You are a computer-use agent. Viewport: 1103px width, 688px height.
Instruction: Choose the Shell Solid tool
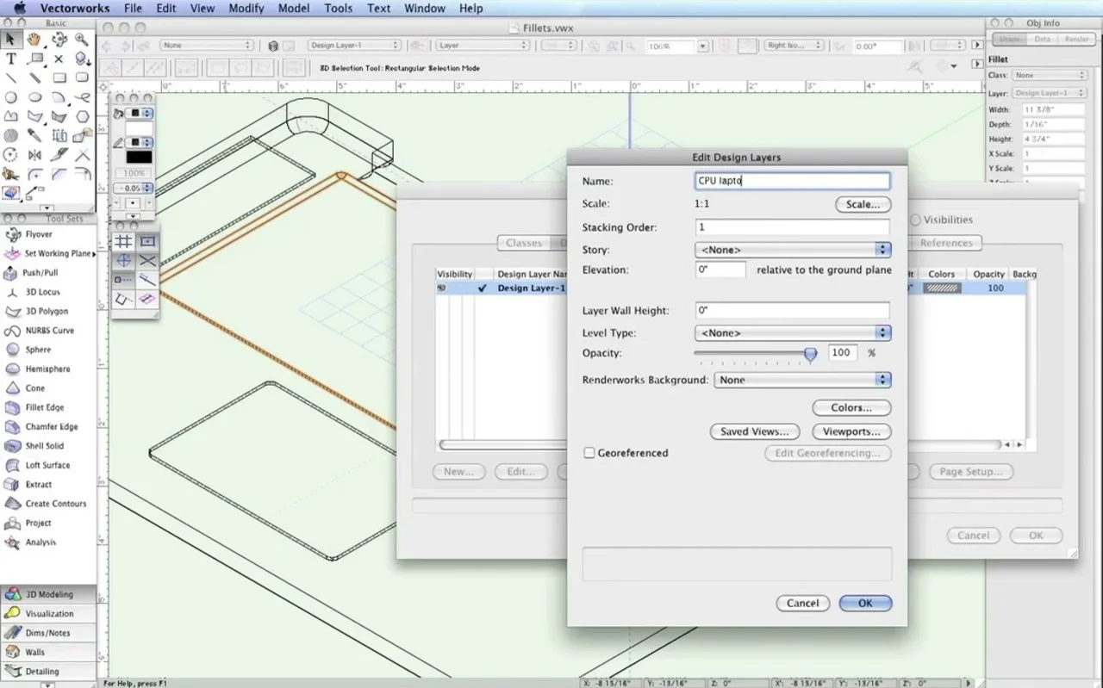[48, 446]
